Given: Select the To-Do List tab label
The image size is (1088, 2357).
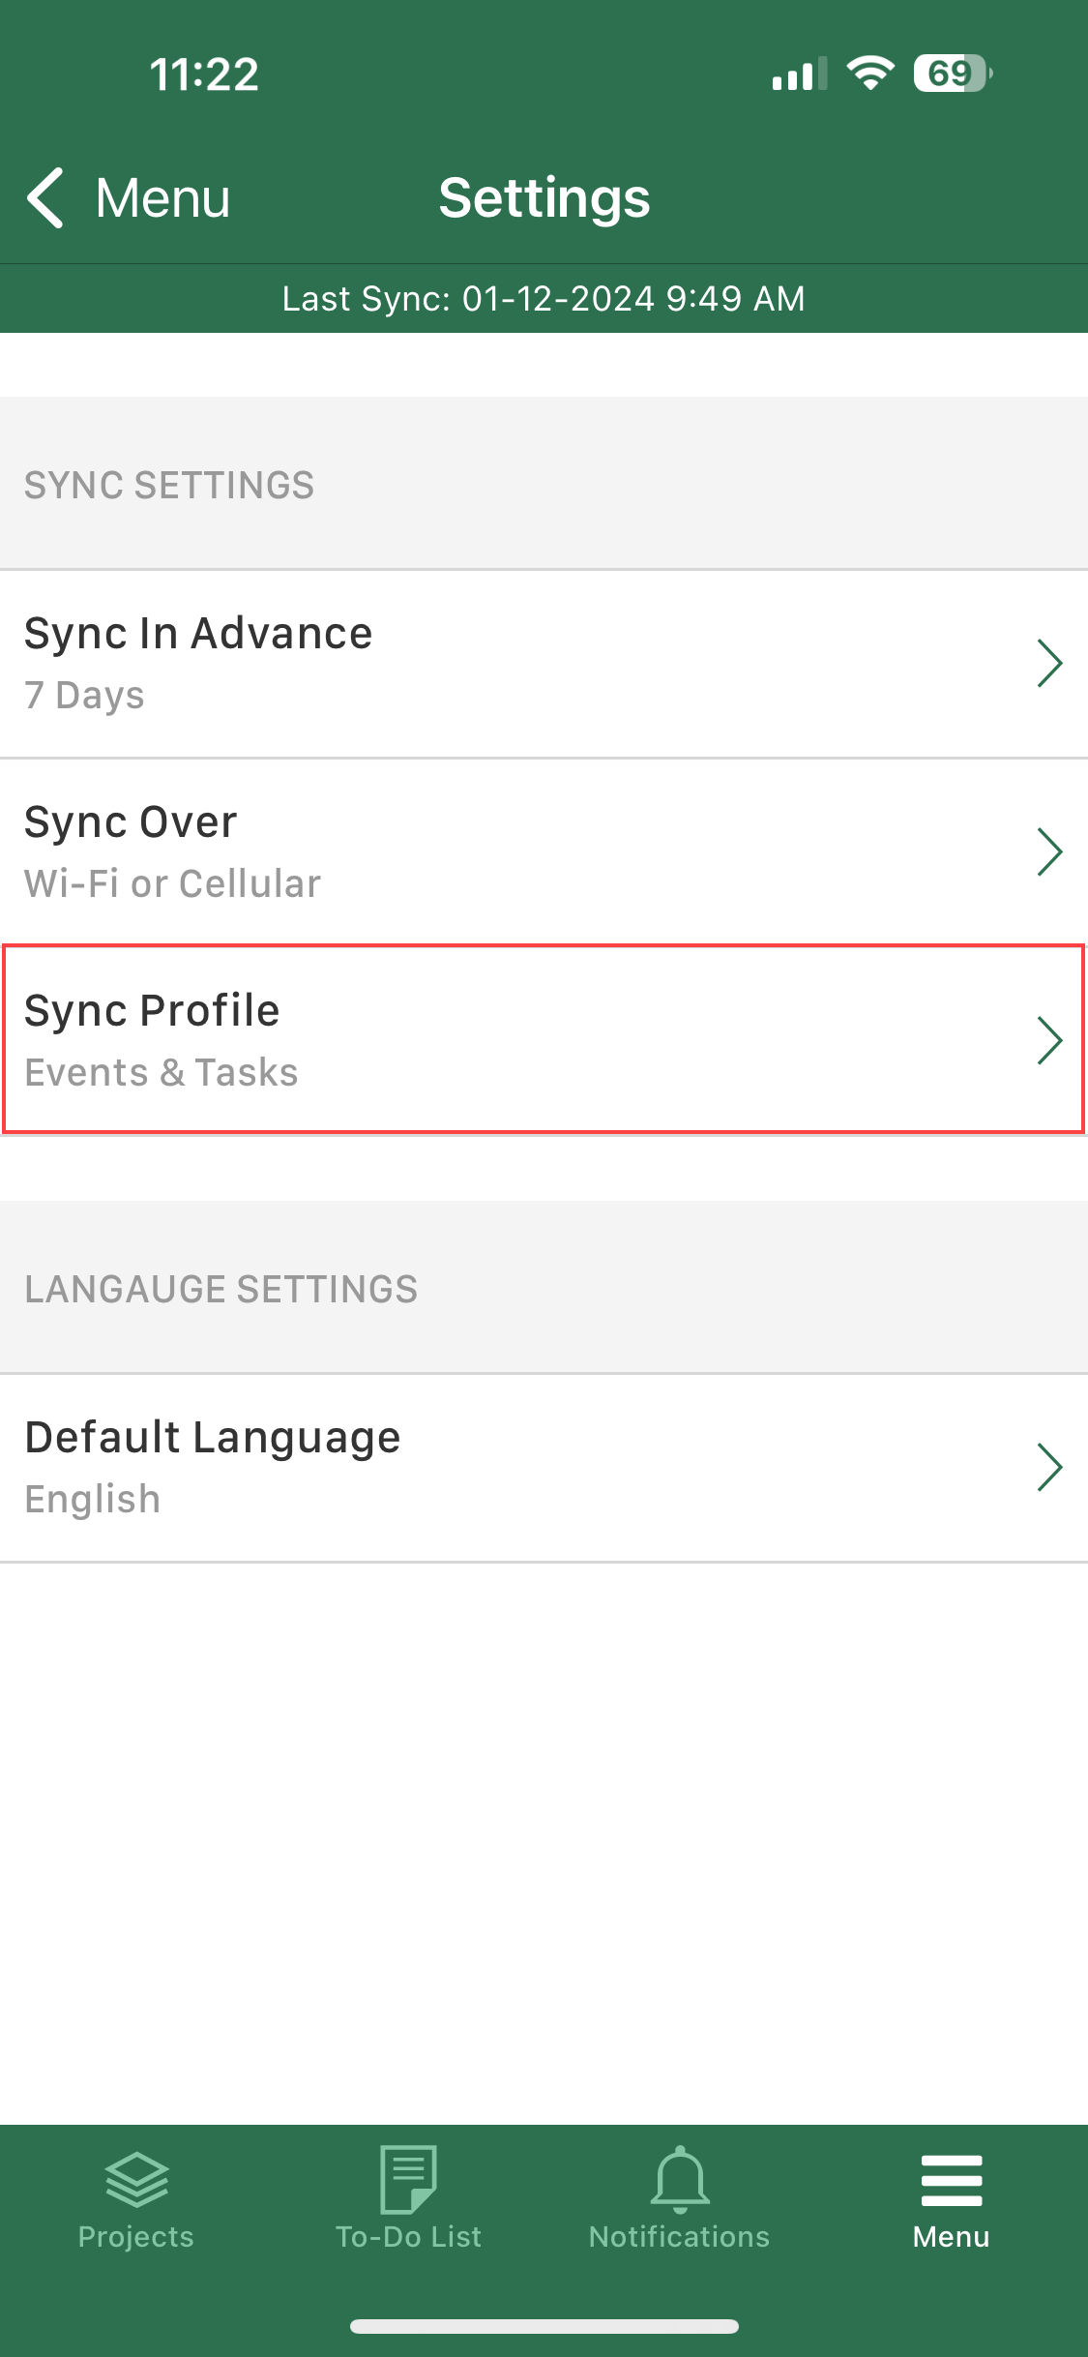Looking at the screenshot, I should click(408, 2237).
